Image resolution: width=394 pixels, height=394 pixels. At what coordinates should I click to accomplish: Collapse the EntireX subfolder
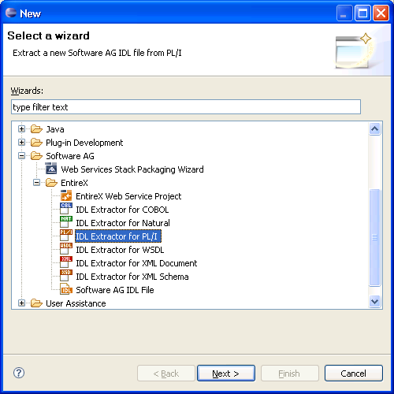(37, 183)
